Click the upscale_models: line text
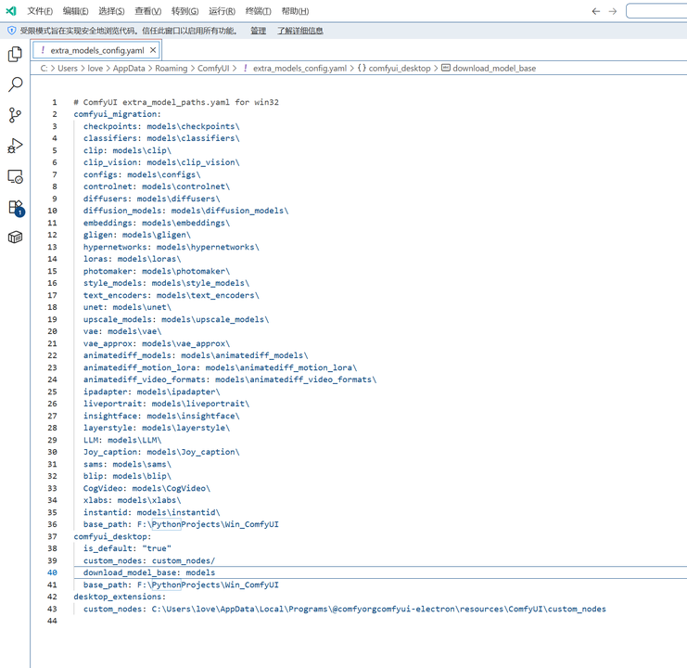The image size is (687, 668). coord(176,319)
